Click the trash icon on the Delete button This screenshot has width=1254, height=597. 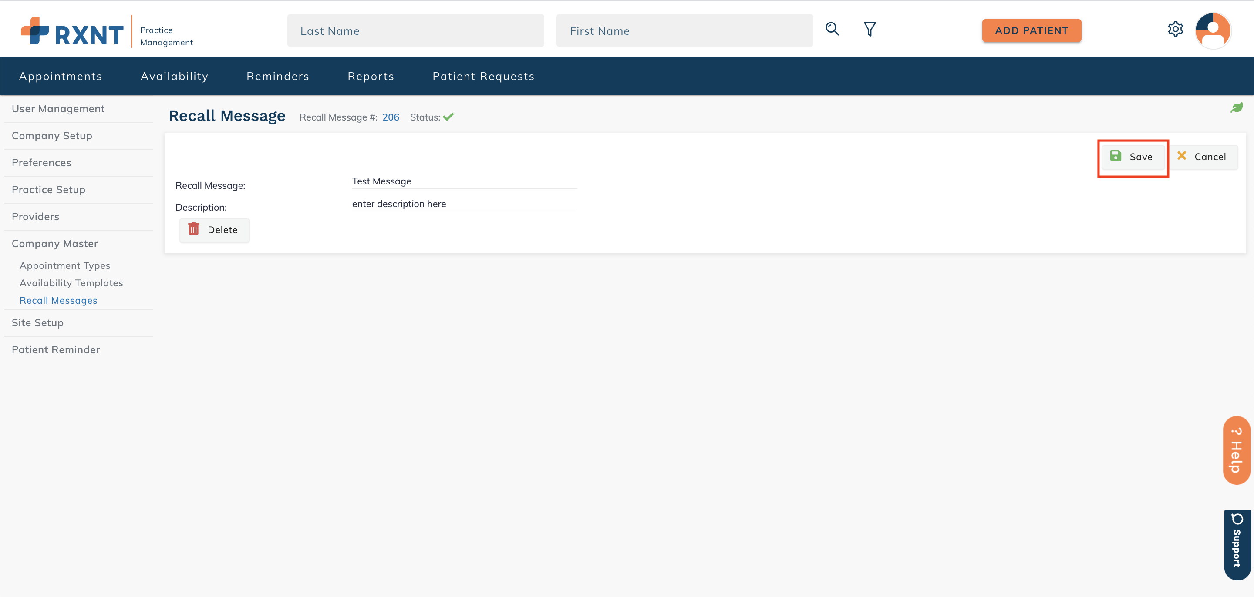194,229
